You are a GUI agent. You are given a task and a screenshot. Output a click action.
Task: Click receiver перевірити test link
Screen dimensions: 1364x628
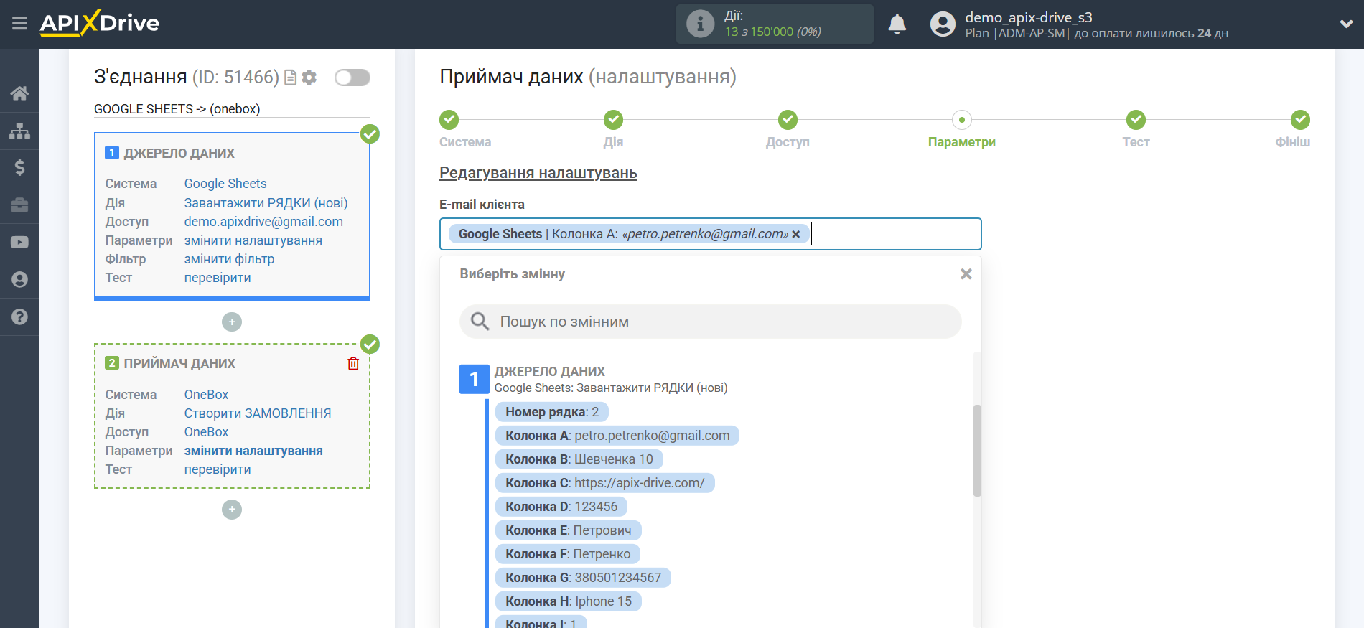click(x=218, y=469)
